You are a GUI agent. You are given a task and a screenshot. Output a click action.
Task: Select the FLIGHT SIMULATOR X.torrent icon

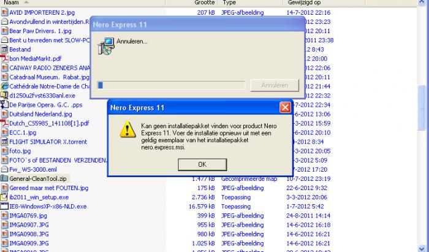4,142
